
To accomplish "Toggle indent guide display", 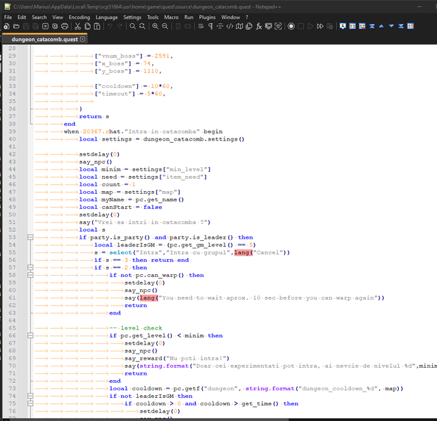I will 220,26.
